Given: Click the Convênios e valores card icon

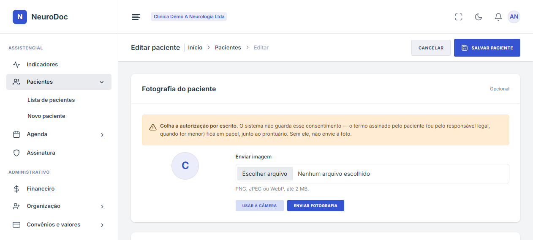Looking at the screenshot, I should (16, 225).
